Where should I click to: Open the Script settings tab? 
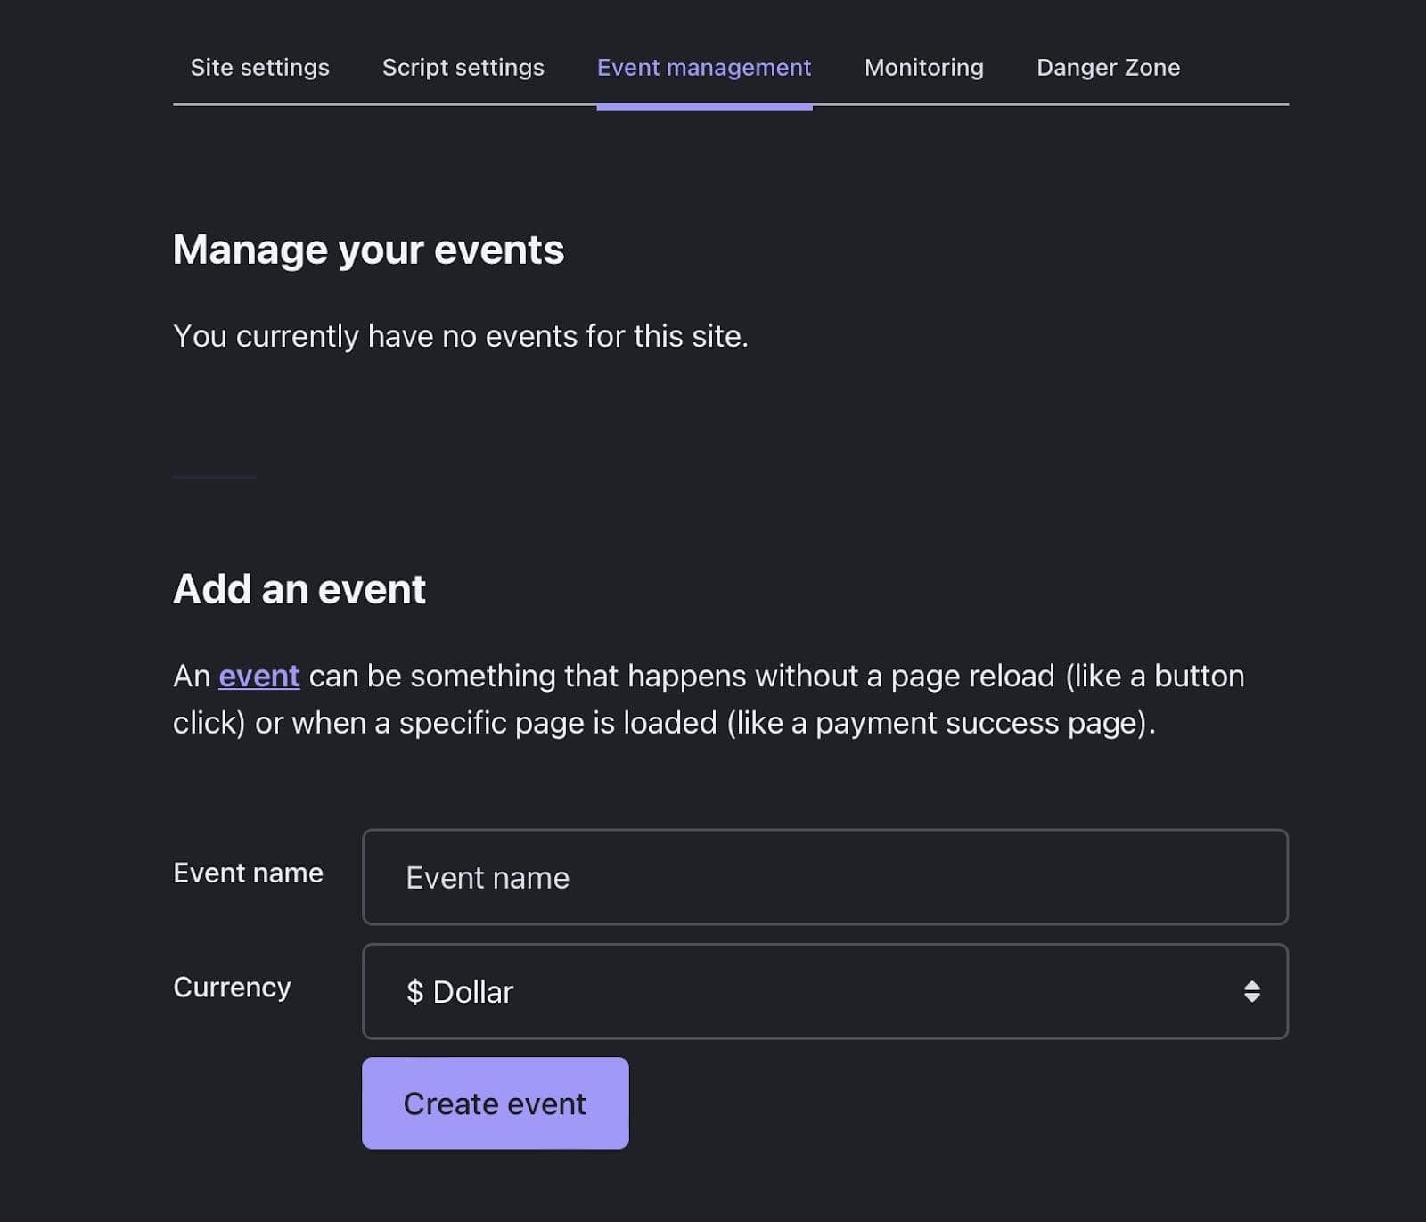(x=463, y=67)
